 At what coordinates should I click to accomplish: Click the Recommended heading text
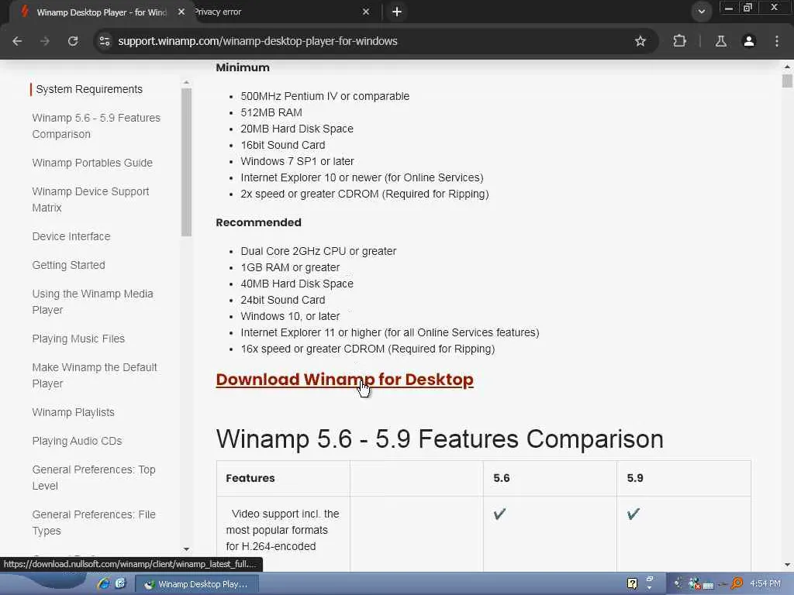pos(258,222)
